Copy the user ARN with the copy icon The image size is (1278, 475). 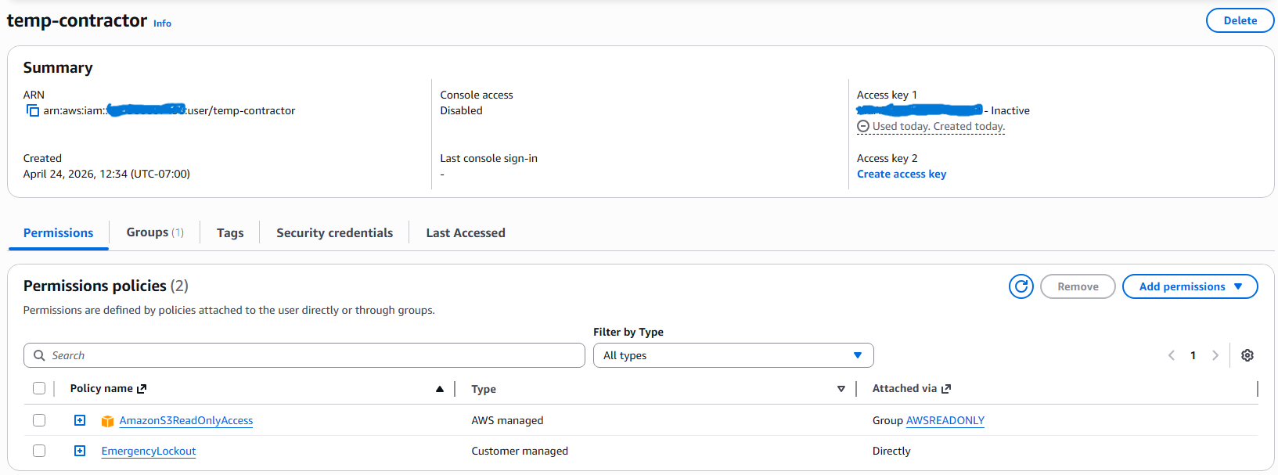pyautogui.click(x=33, y=111)
